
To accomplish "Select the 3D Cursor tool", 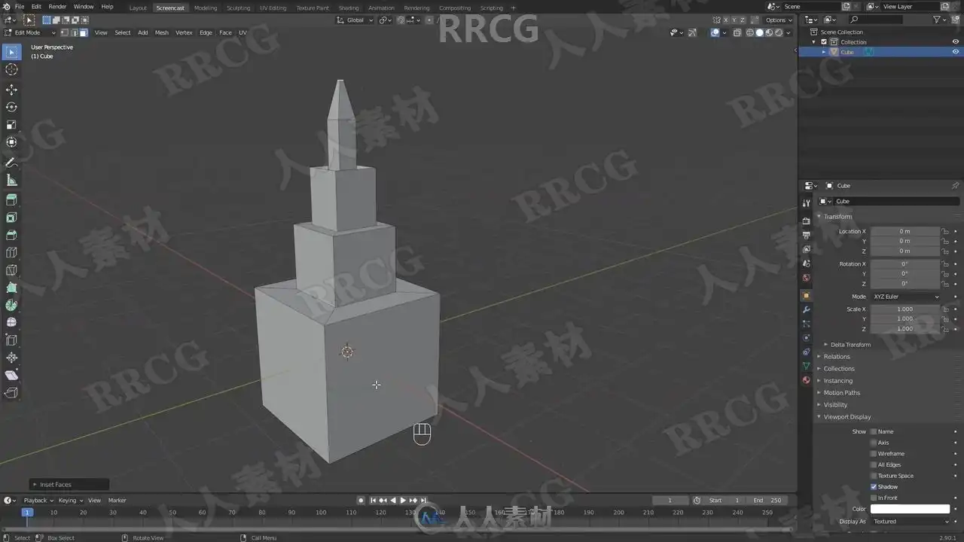I will 11,69.
